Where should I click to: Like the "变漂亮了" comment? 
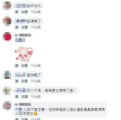[x=17, y=27]
